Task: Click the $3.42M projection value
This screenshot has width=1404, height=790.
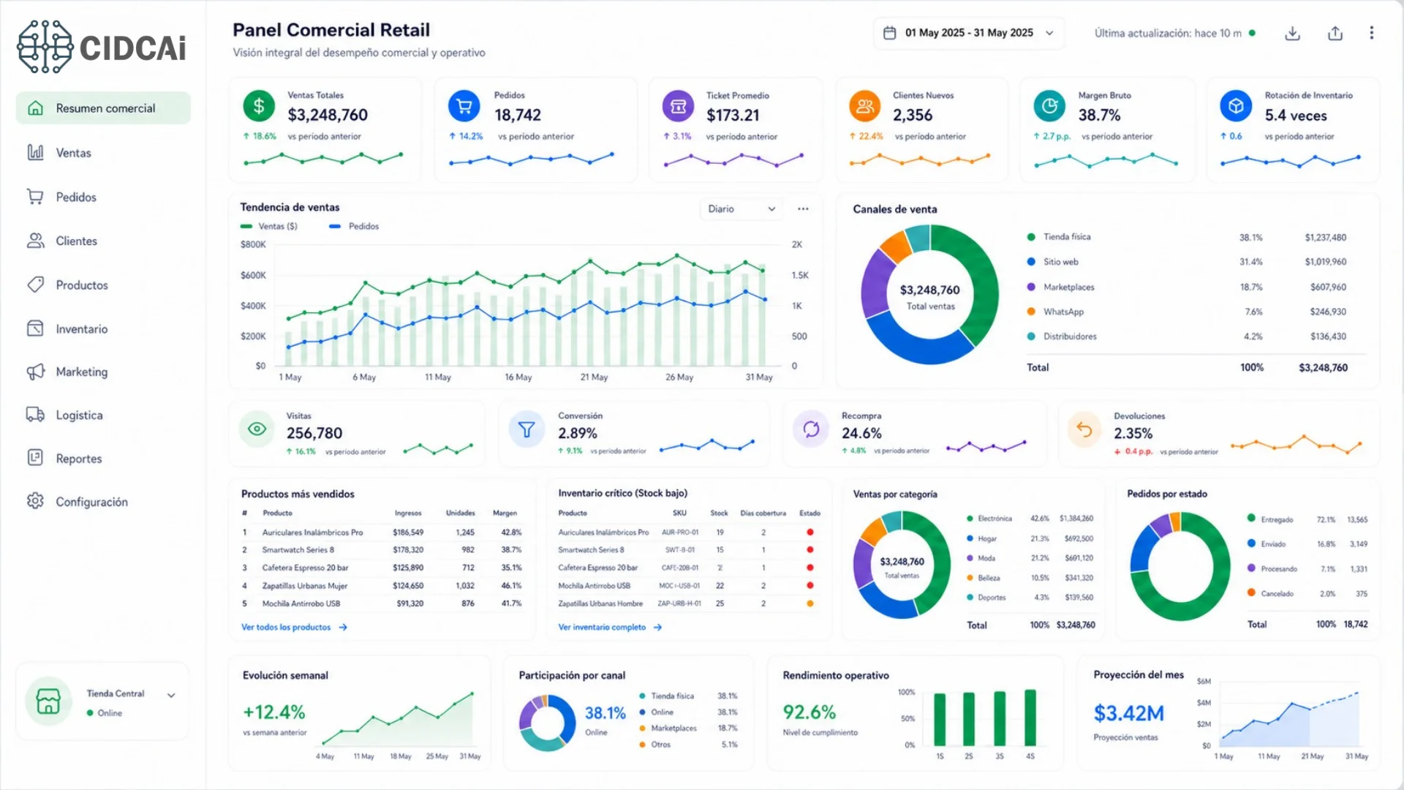Action: click(x=1128, y=712)
